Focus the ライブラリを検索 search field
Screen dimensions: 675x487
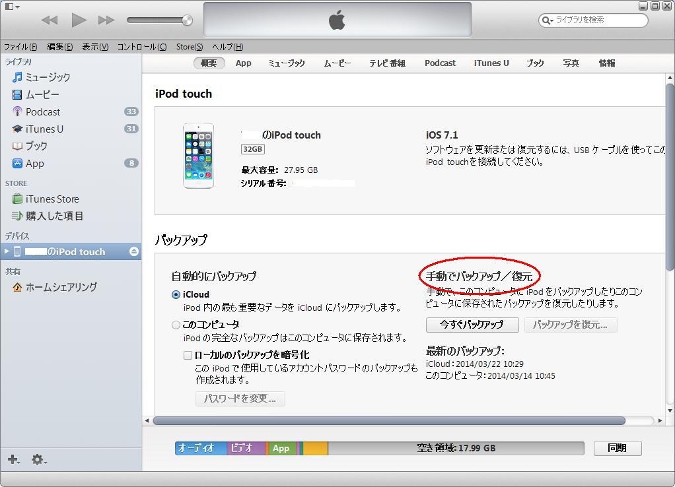pyautogui.click(x=593, y=20)
